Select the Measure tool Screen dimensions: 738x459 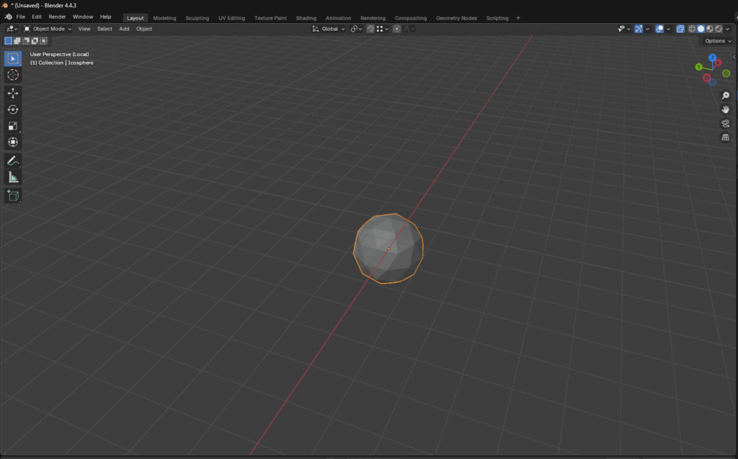tap(13, 177)
